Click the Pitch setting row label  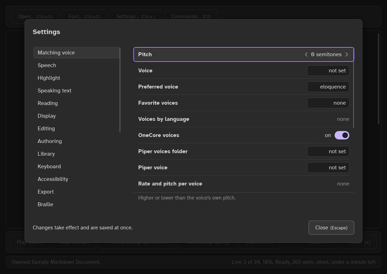[145, 54]
